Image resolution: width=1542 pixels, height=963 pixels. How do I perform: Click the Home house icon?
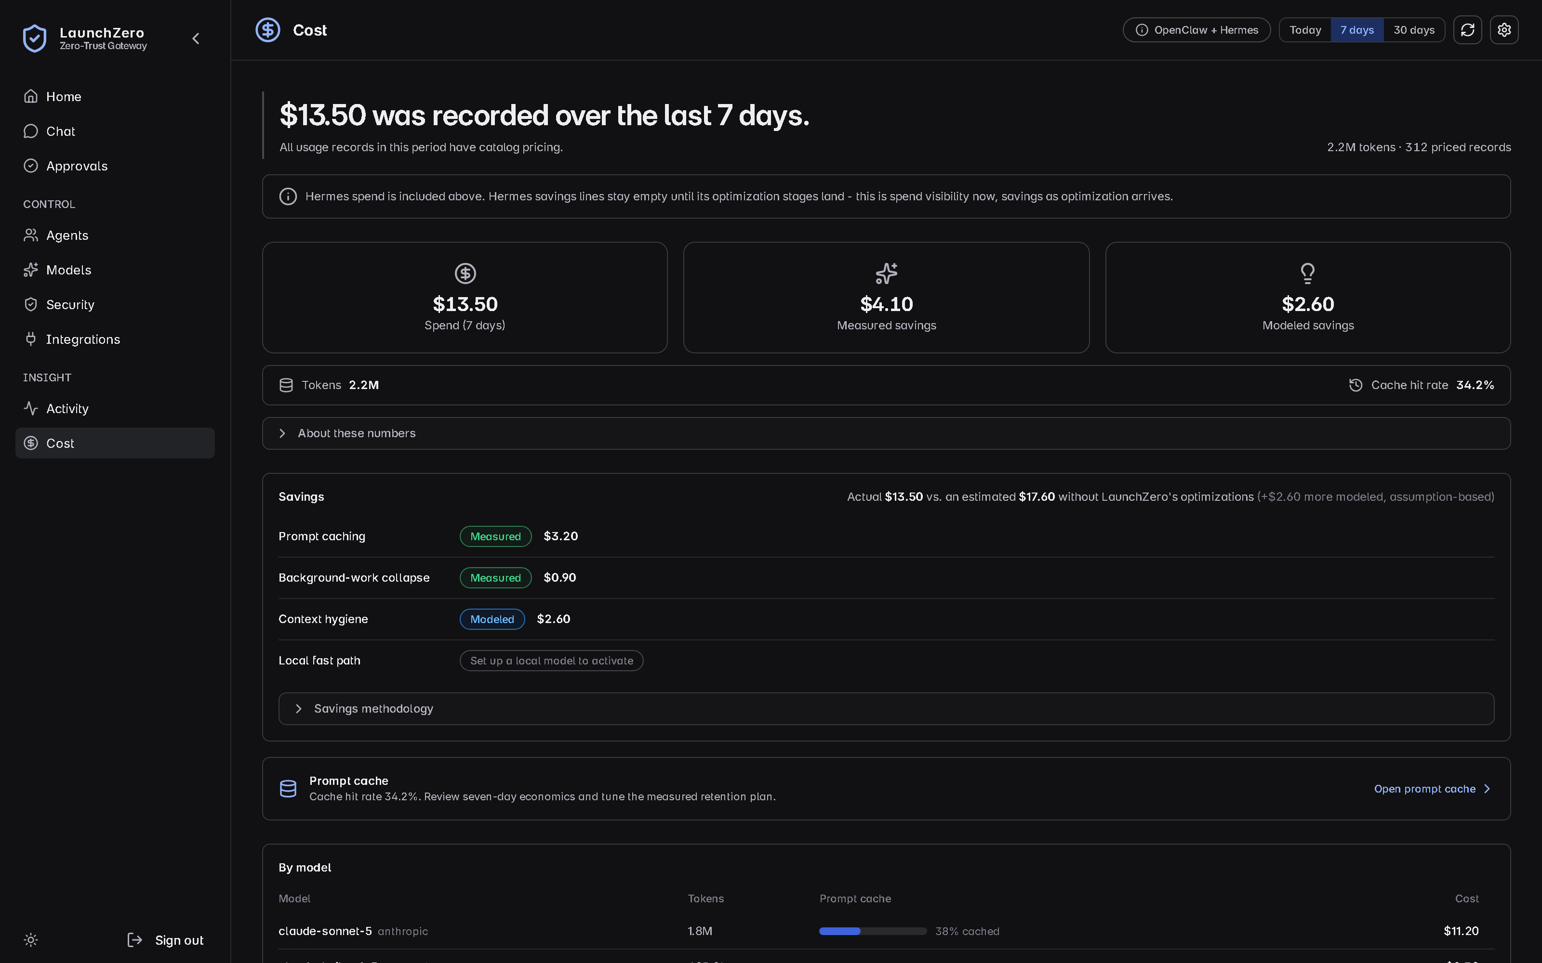pyautogui.click(x=30, y=96)
